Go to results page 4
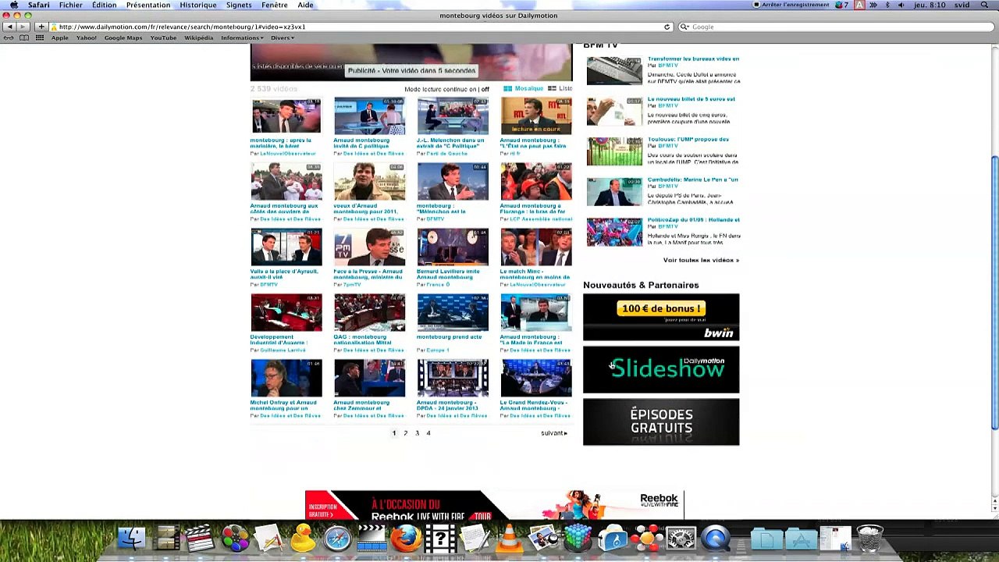This screenshot has height=562, width=999. pyautogui.click(x=428, y=433)
